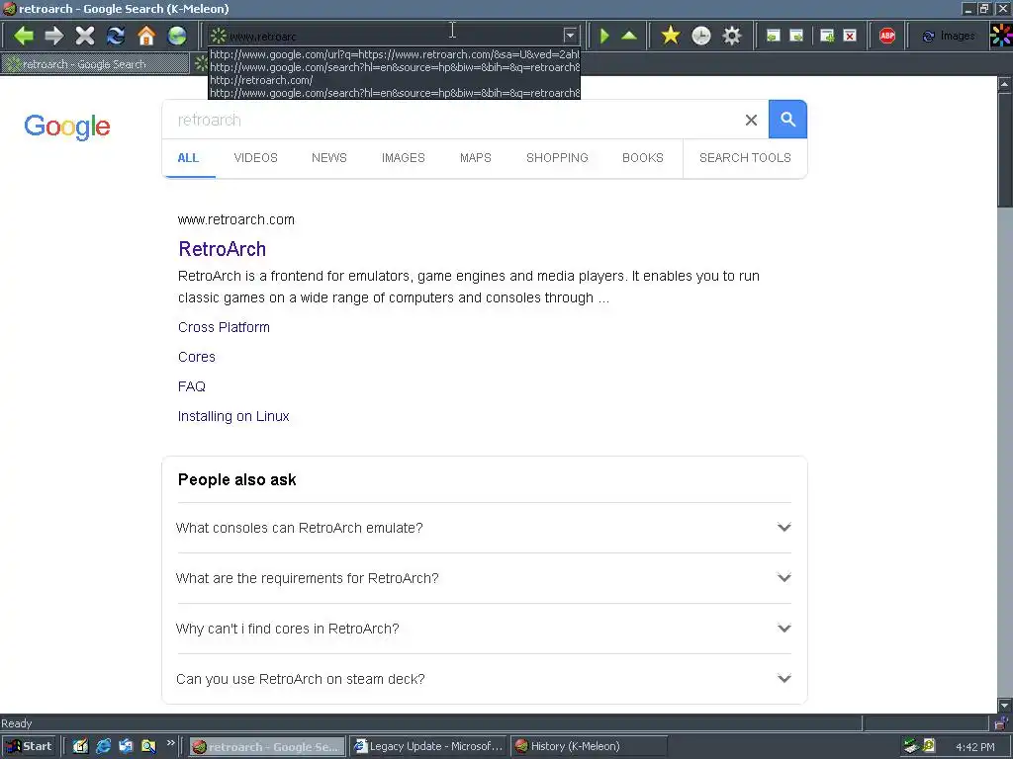The height and width of the screenshot is (759, 1013).
Task: Open the Google logo link
Action: tap(67, 126)
